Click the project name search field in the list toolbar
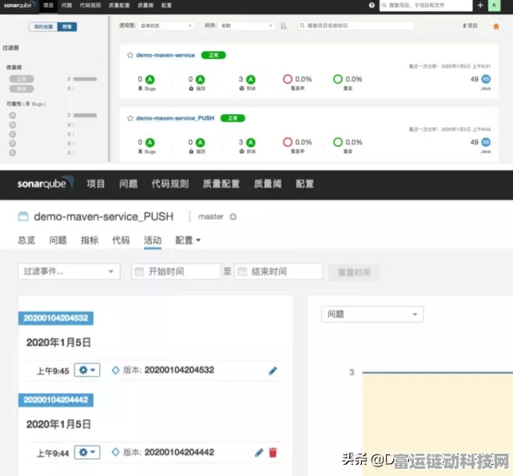Screen dimensions: 513x476 pyautogui.click(x=356, y=26)
